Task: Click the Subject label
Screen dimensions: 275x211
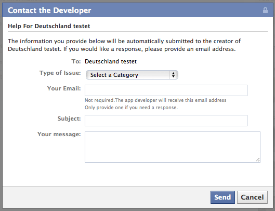Action: coord(69,118)
